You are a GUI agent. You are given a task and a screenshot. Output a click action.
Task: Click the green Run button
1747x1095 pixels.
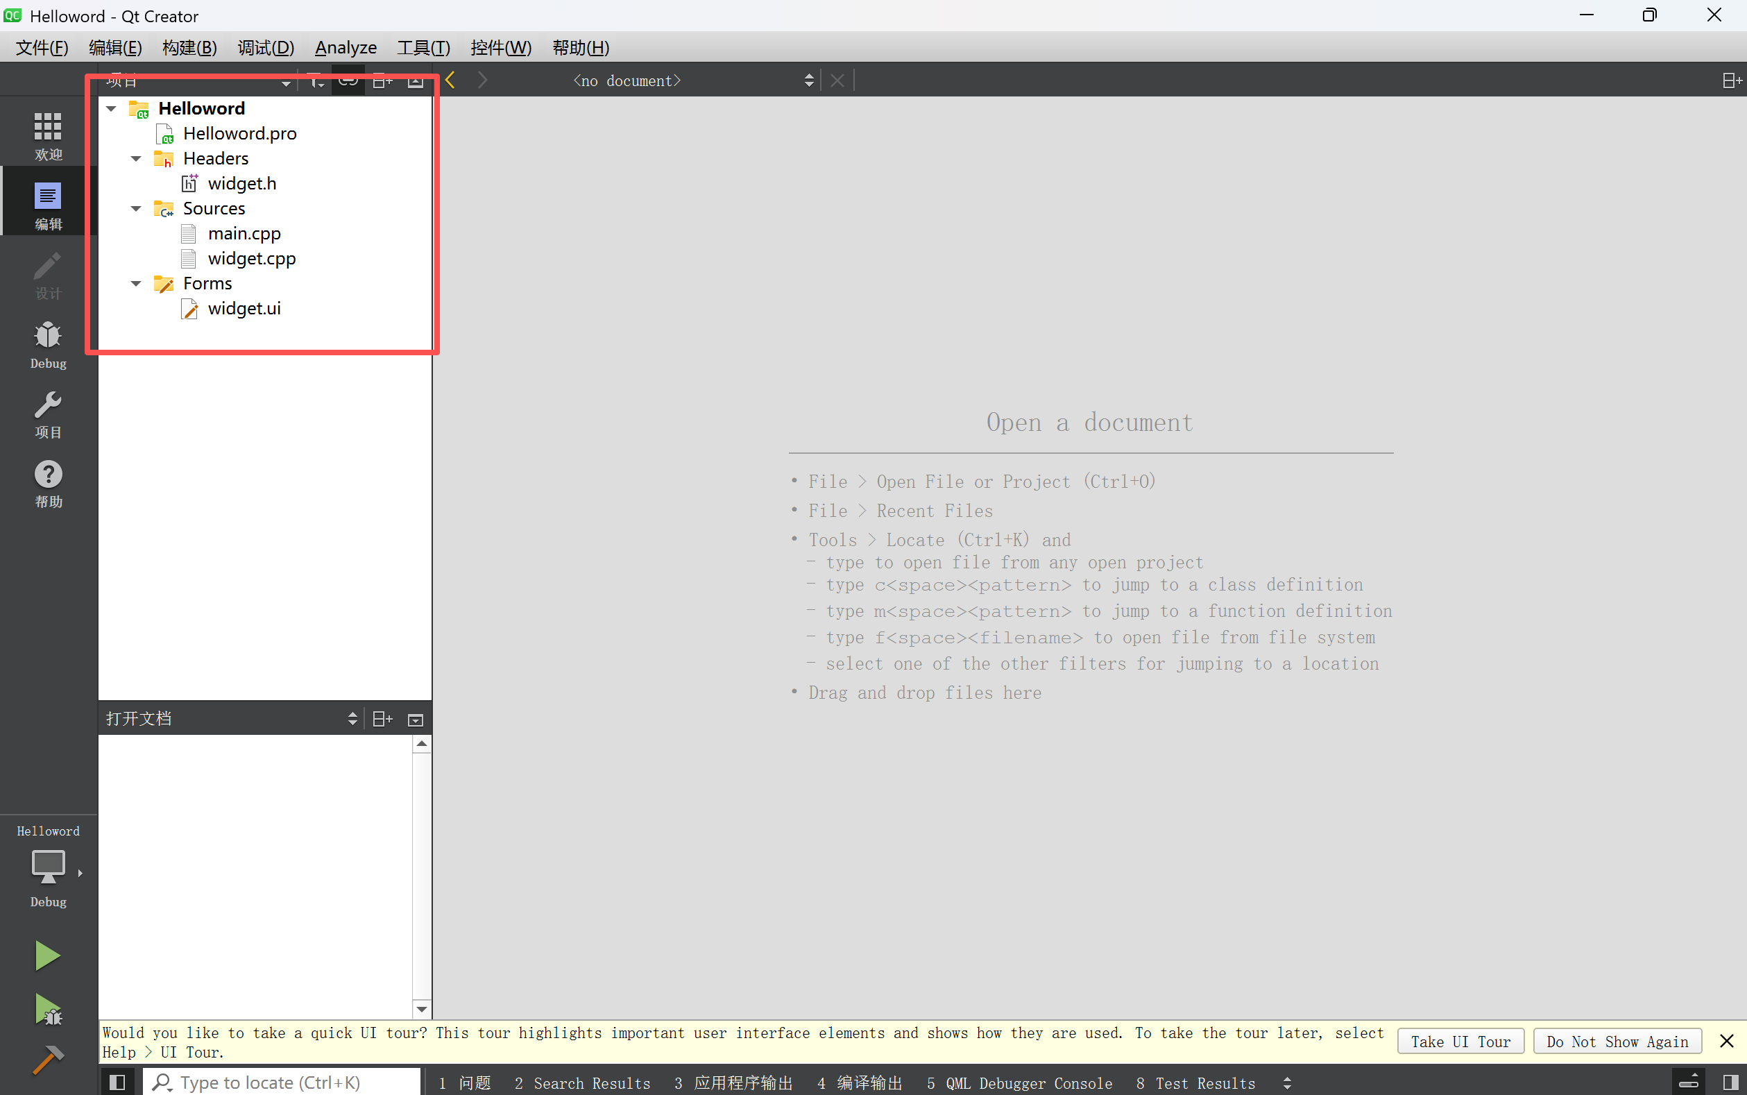pos(48,956)
